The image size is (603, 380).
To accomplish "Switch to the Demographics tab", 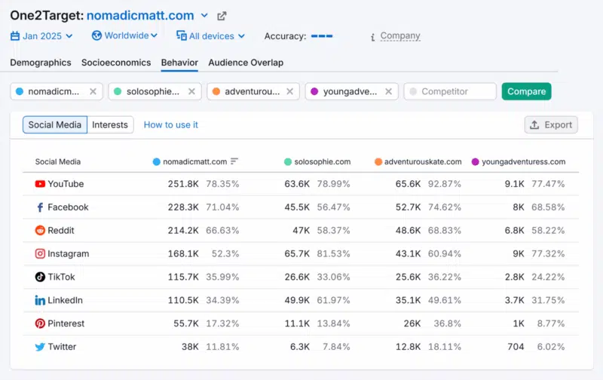I will [x=41, y=63].
